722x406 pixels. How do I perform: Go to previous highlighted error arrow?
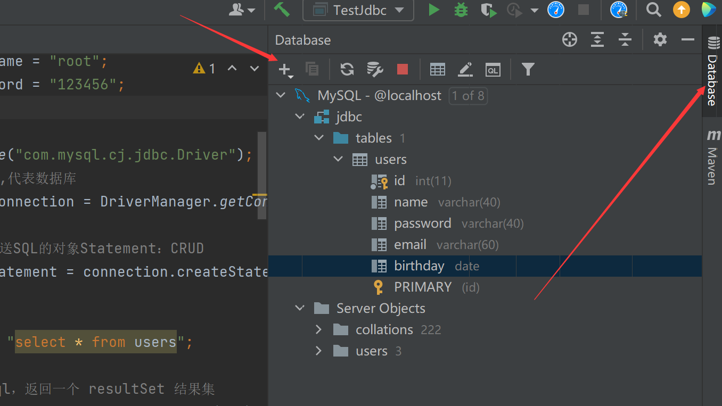coord(232,68)
